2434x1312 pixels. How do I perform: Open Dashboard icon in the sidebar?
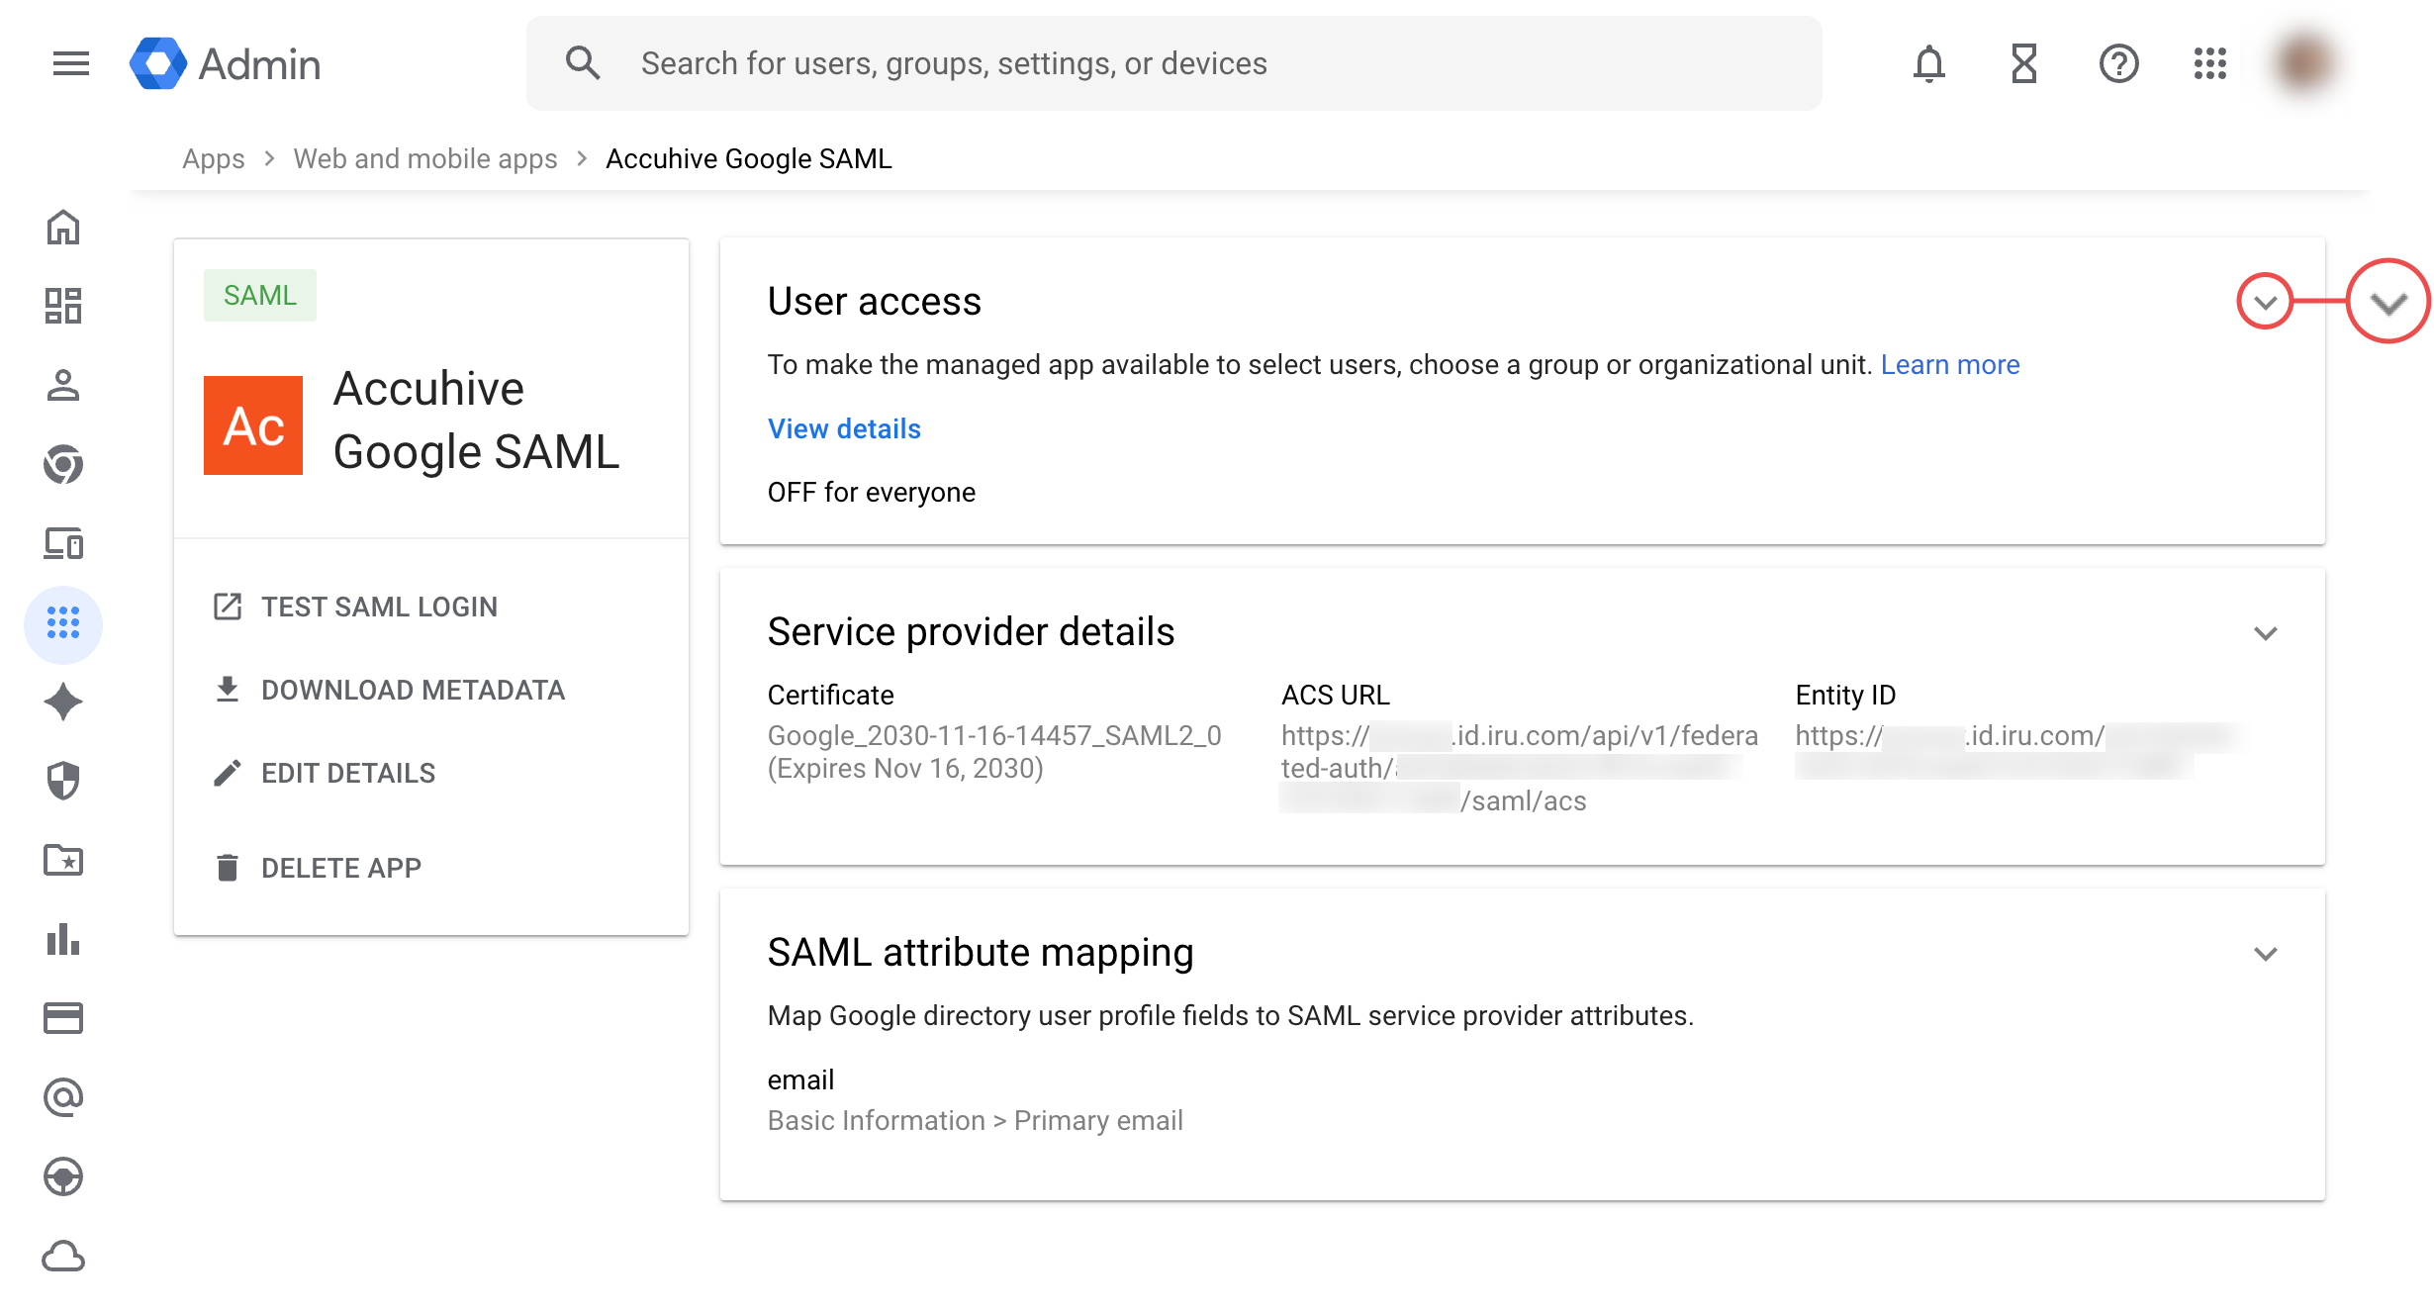[x=63, y=306]
